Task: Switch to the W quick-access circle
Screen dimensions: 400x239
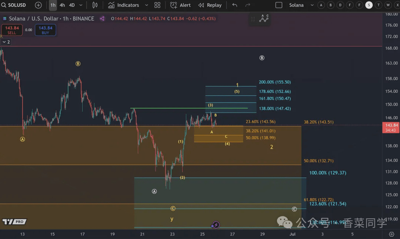Action: click(388, 5)
